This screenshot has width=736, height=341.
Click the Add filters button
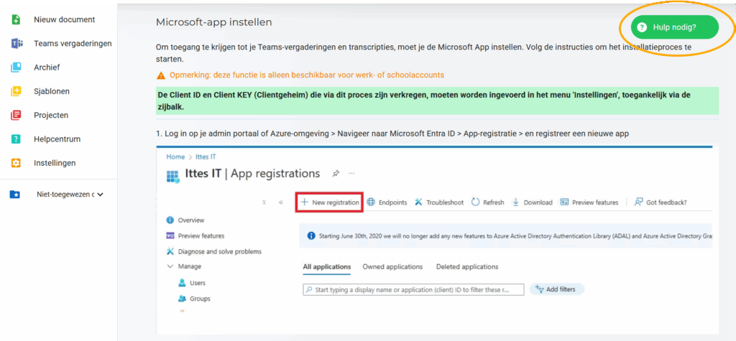[x=557, y=289]
